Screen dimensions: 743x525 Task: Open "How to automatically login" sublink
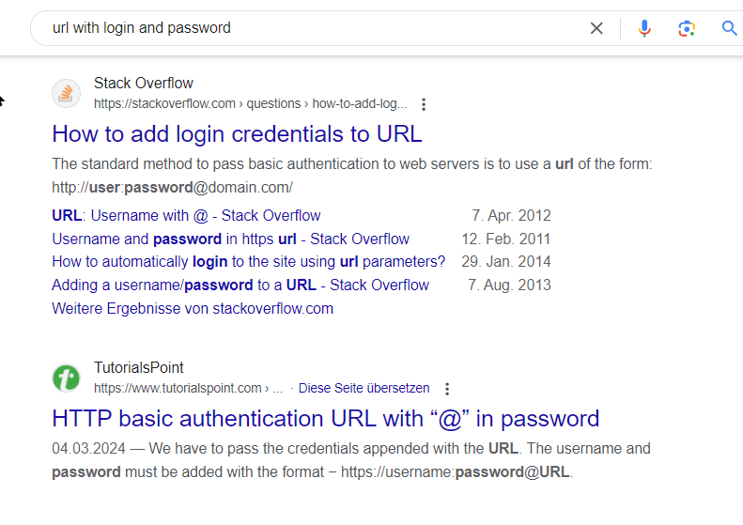click(x=248, y=261)
